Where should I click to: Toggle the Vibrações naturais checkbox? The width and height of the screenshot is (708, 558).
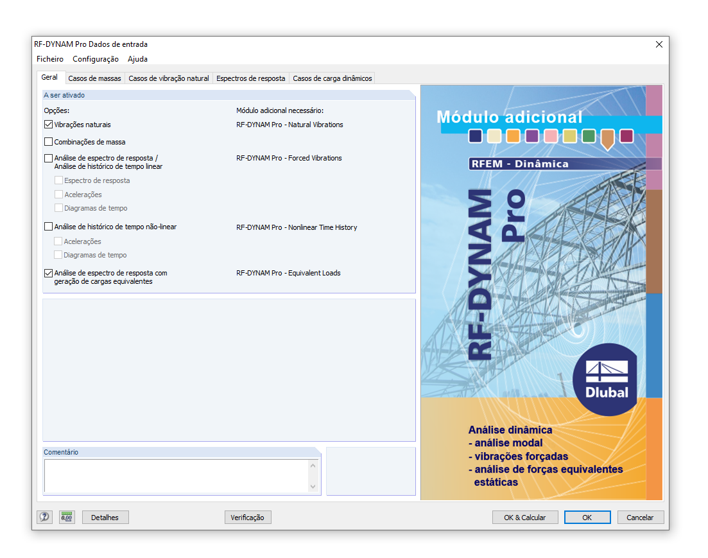pyautogui.click(x=48, y=125)
